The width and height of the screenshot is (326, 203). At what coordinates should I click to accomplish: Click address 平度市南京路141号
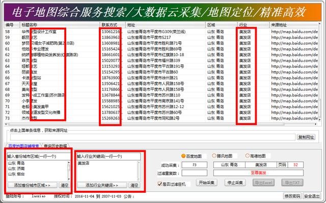click(156, 101)
